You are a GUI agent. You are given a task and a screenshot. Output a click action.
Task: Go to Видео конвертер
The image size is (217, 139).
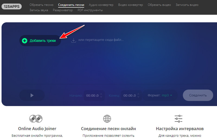click(x=130, y=5)
